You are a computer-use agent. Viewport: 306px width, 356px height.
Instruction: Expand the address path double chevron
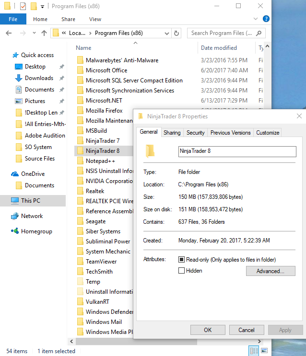click(x=64, y=33)
